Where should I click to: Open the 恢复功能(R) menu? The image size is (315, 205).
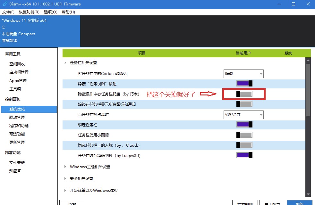pyautogui.click(x=29, y=12)
